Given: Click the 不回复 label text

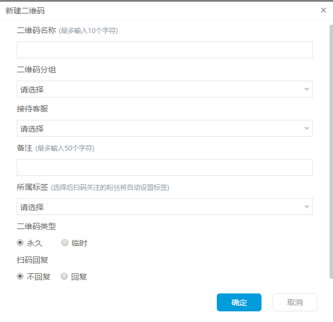Looking at the screenshot, I should pos(39,277).
